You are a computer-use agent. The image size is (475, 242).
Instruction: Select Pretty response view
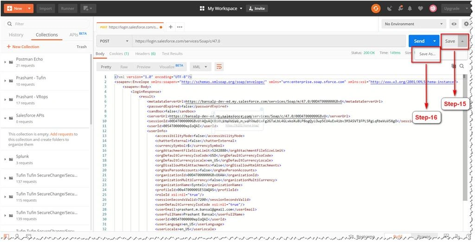pyautogui.click(x=106, y=67)
